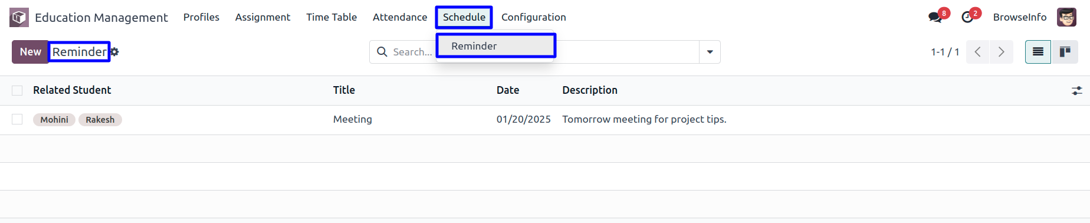
Task: Expand the search options dropdown arrow
Action: pyautogui.click(x=710, y=52)
